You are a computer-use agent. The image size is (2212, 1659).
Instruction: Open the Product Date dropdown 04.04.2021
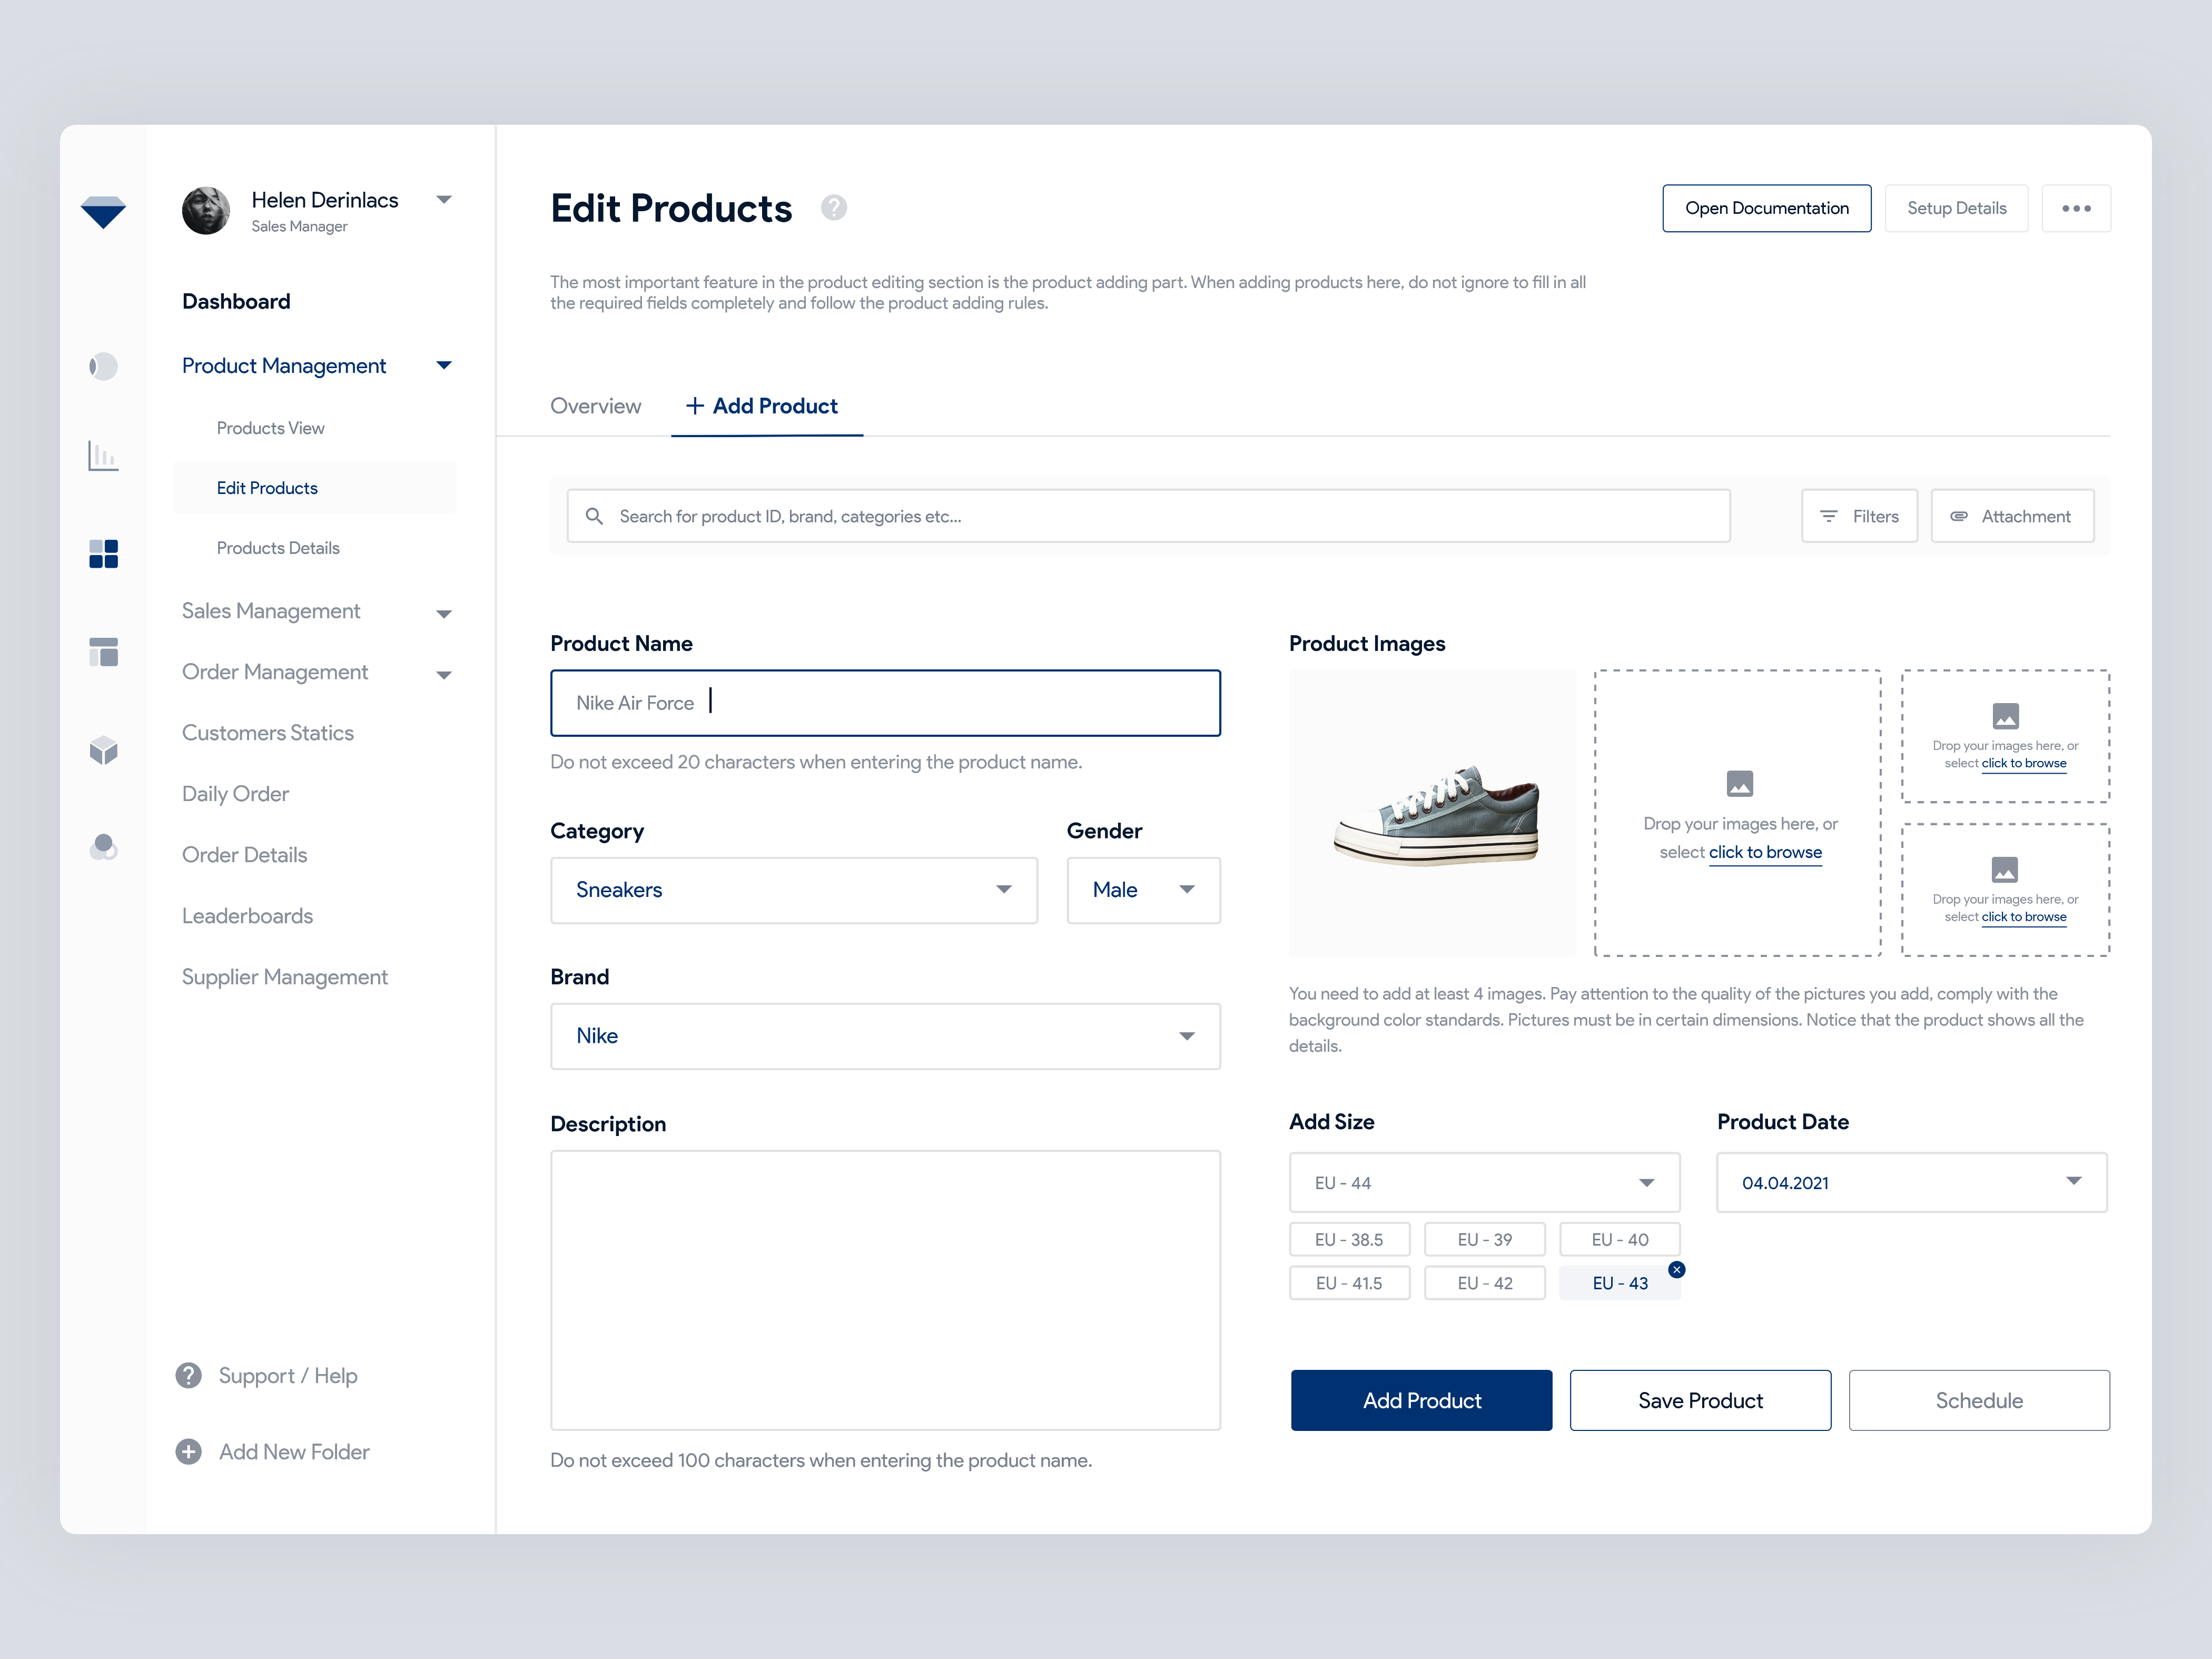tap(1912, 1183)
